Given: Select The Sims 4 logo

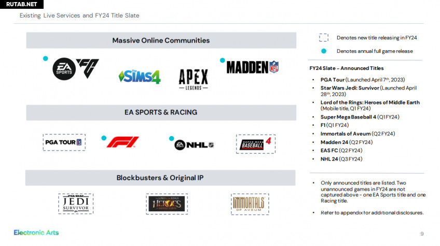Looking at the screenshot, I should (x=139, y=77).
